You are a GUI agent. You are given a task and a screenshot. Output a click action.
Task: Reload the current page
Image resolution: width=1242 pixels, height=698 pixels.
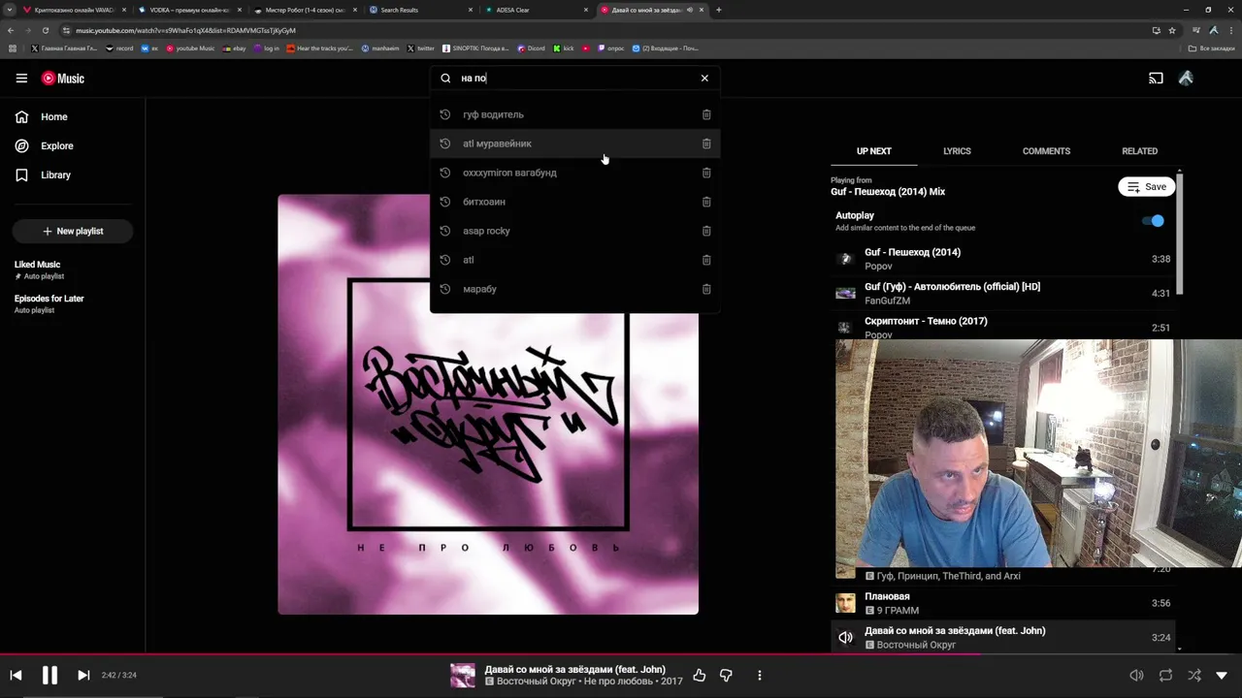(45, 30)
